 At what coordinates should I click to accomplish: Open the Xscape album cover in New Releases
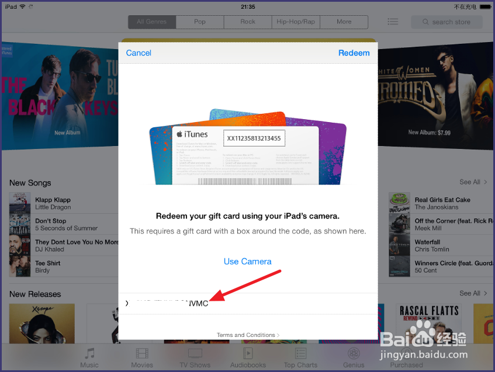[x=42, y=324]
